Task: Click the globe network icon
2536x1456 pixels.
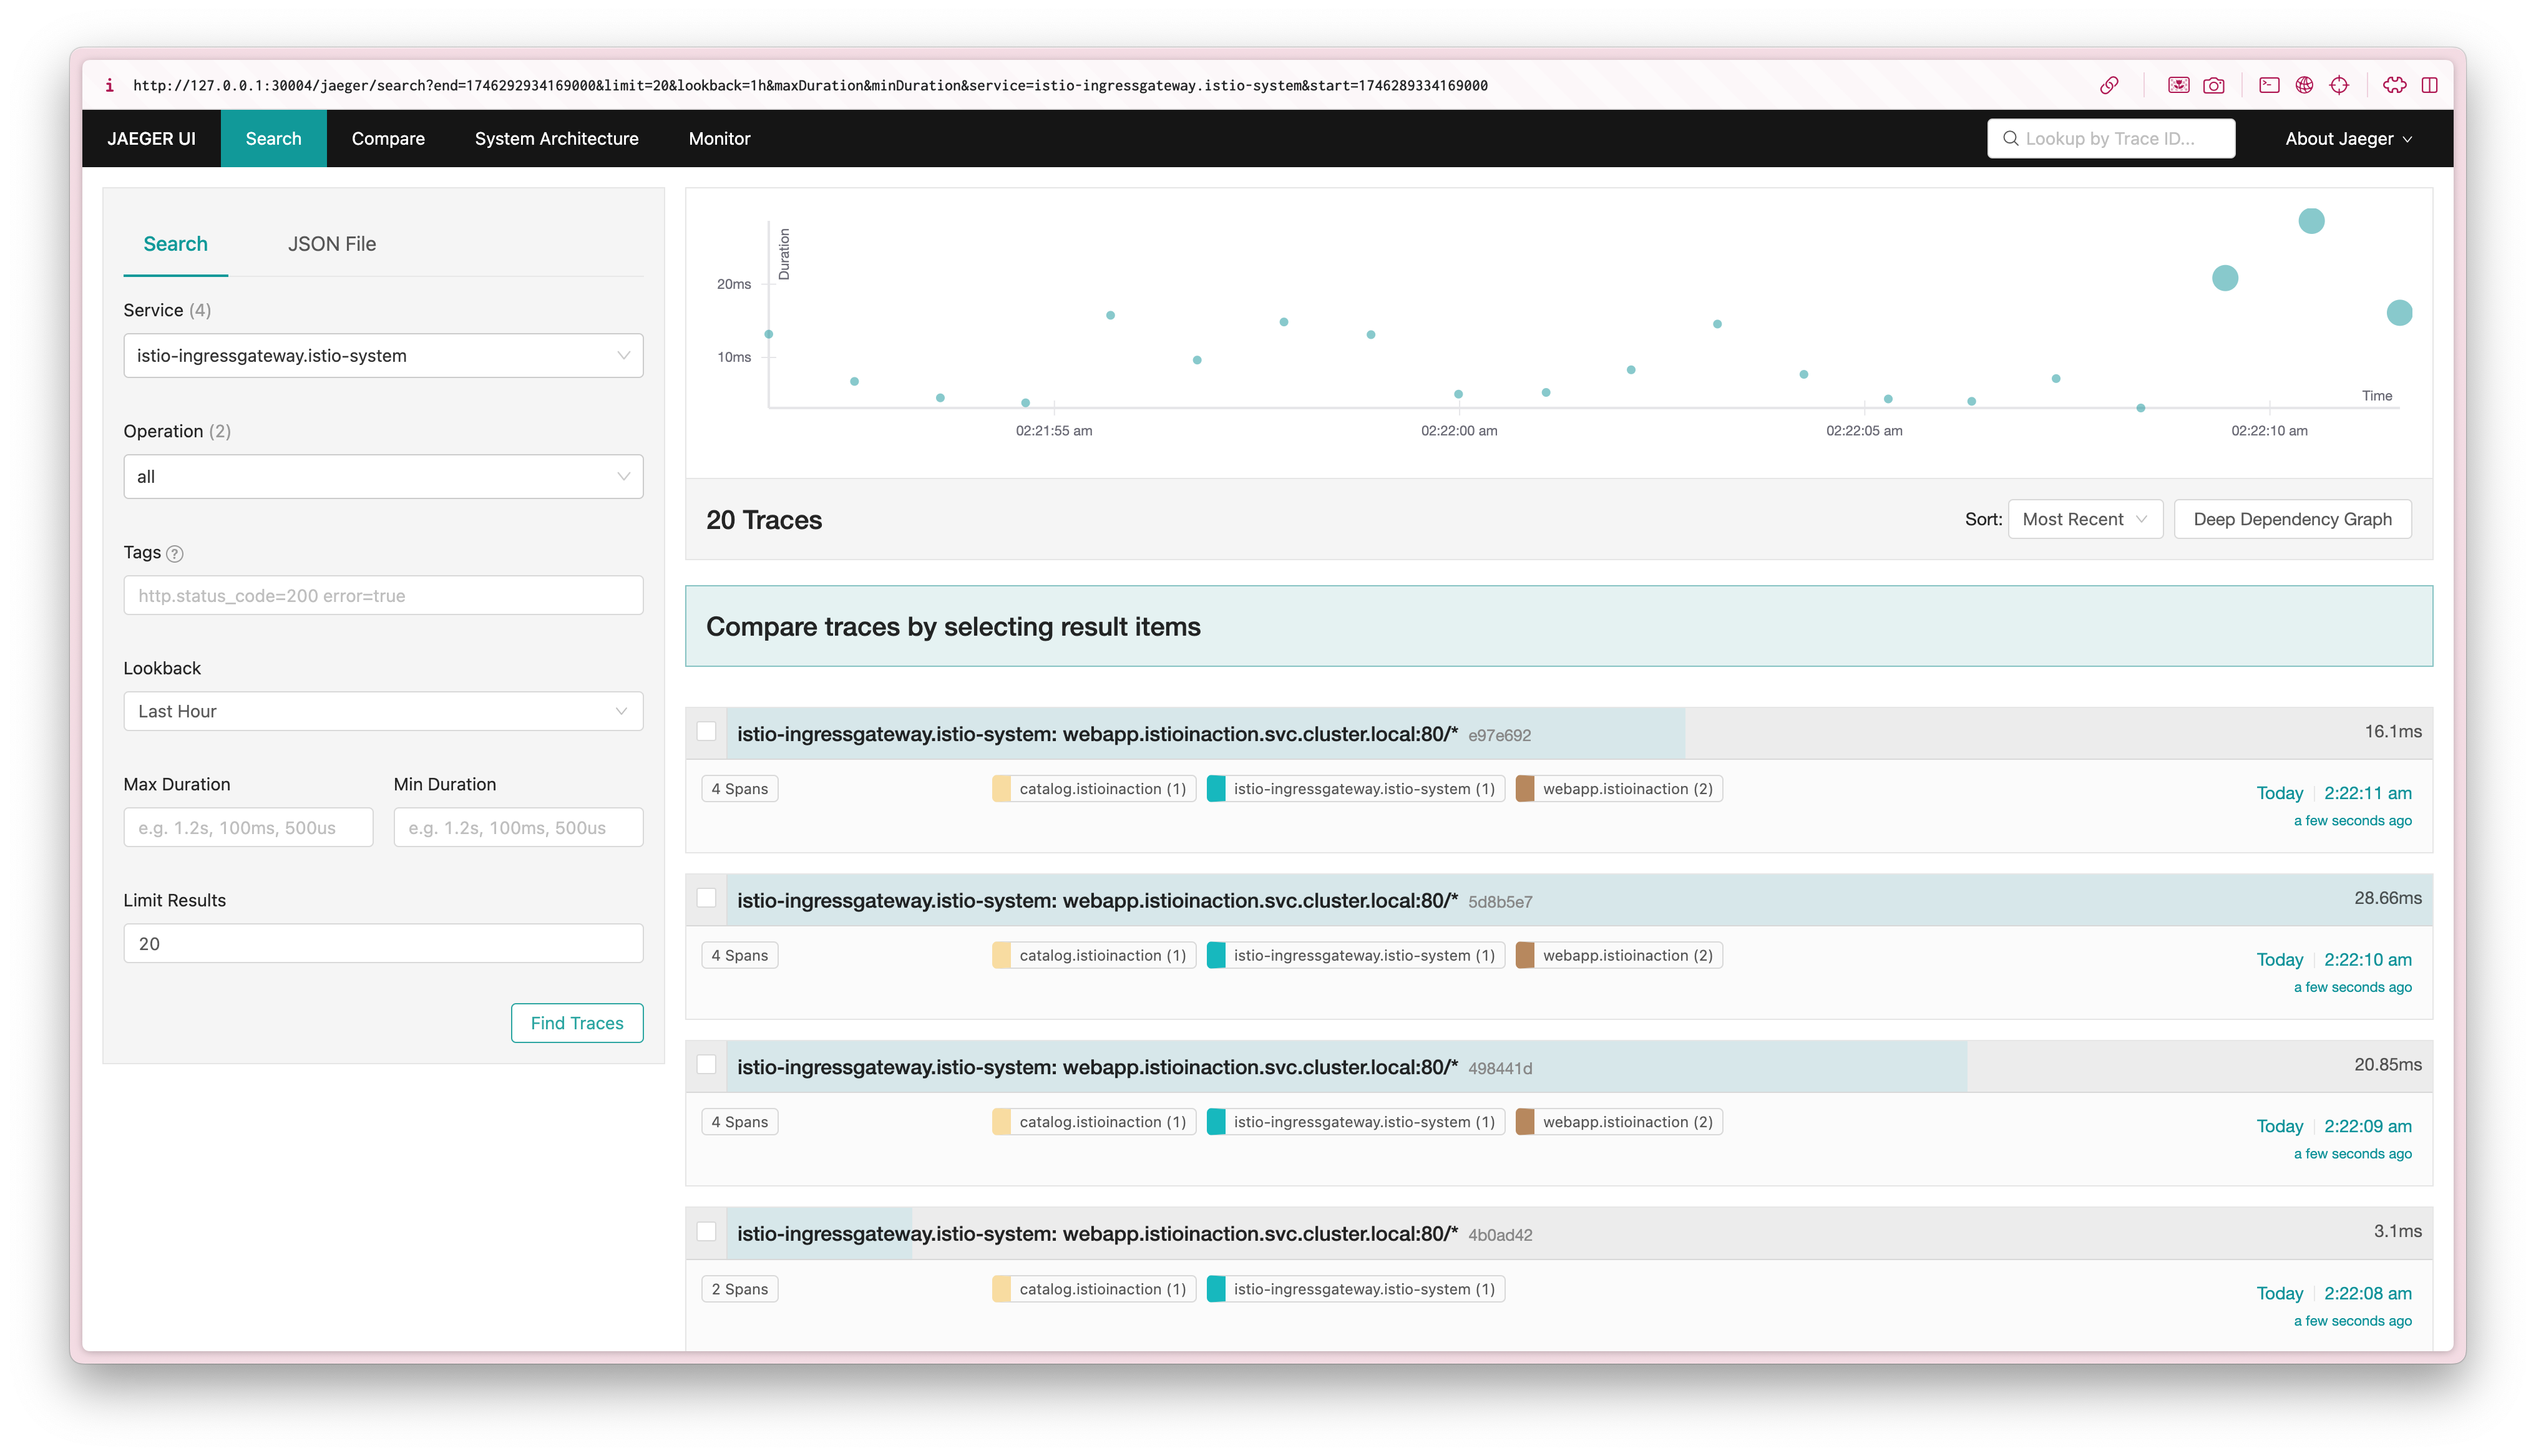Action: (x=2304, y=85)
